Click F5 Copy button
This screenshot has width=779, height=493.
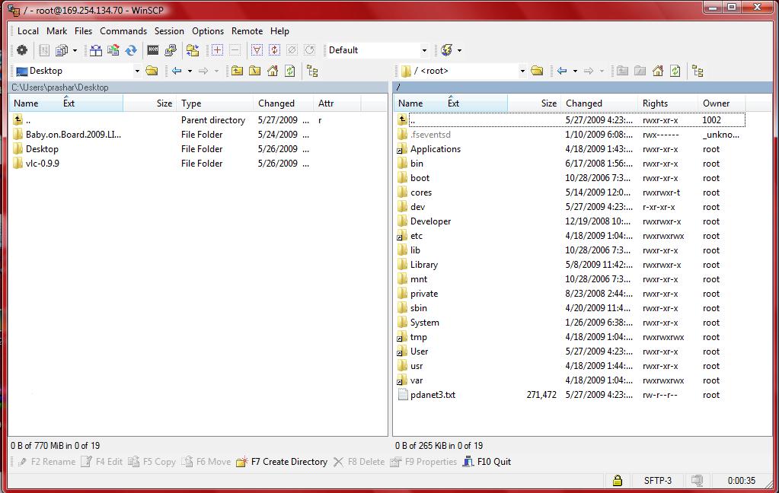click(152, 462)
